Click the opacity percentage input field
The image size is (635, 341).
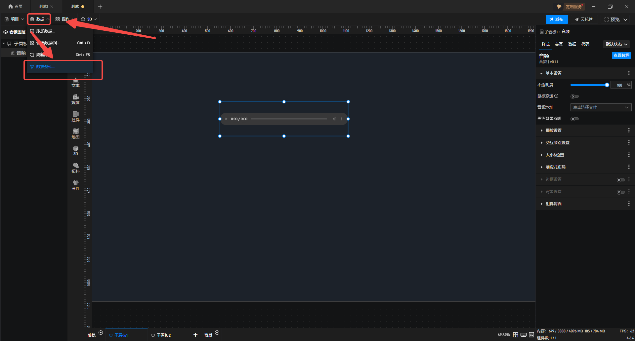pos(619,85)
